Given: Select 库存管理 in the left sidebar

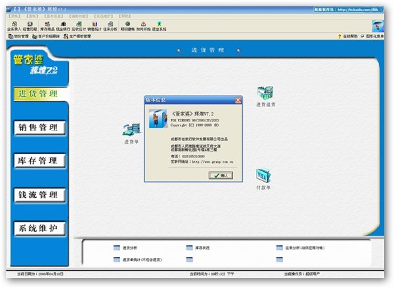Looking at the screenshot, I should 40,161.
